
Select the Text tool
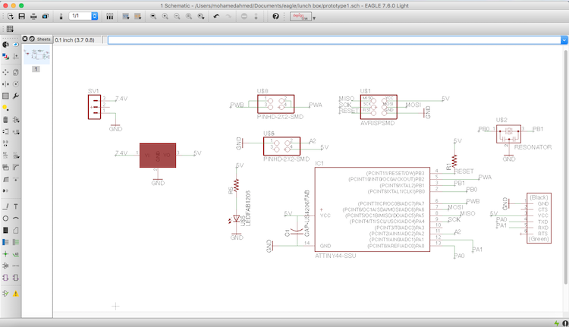(16, 207)
